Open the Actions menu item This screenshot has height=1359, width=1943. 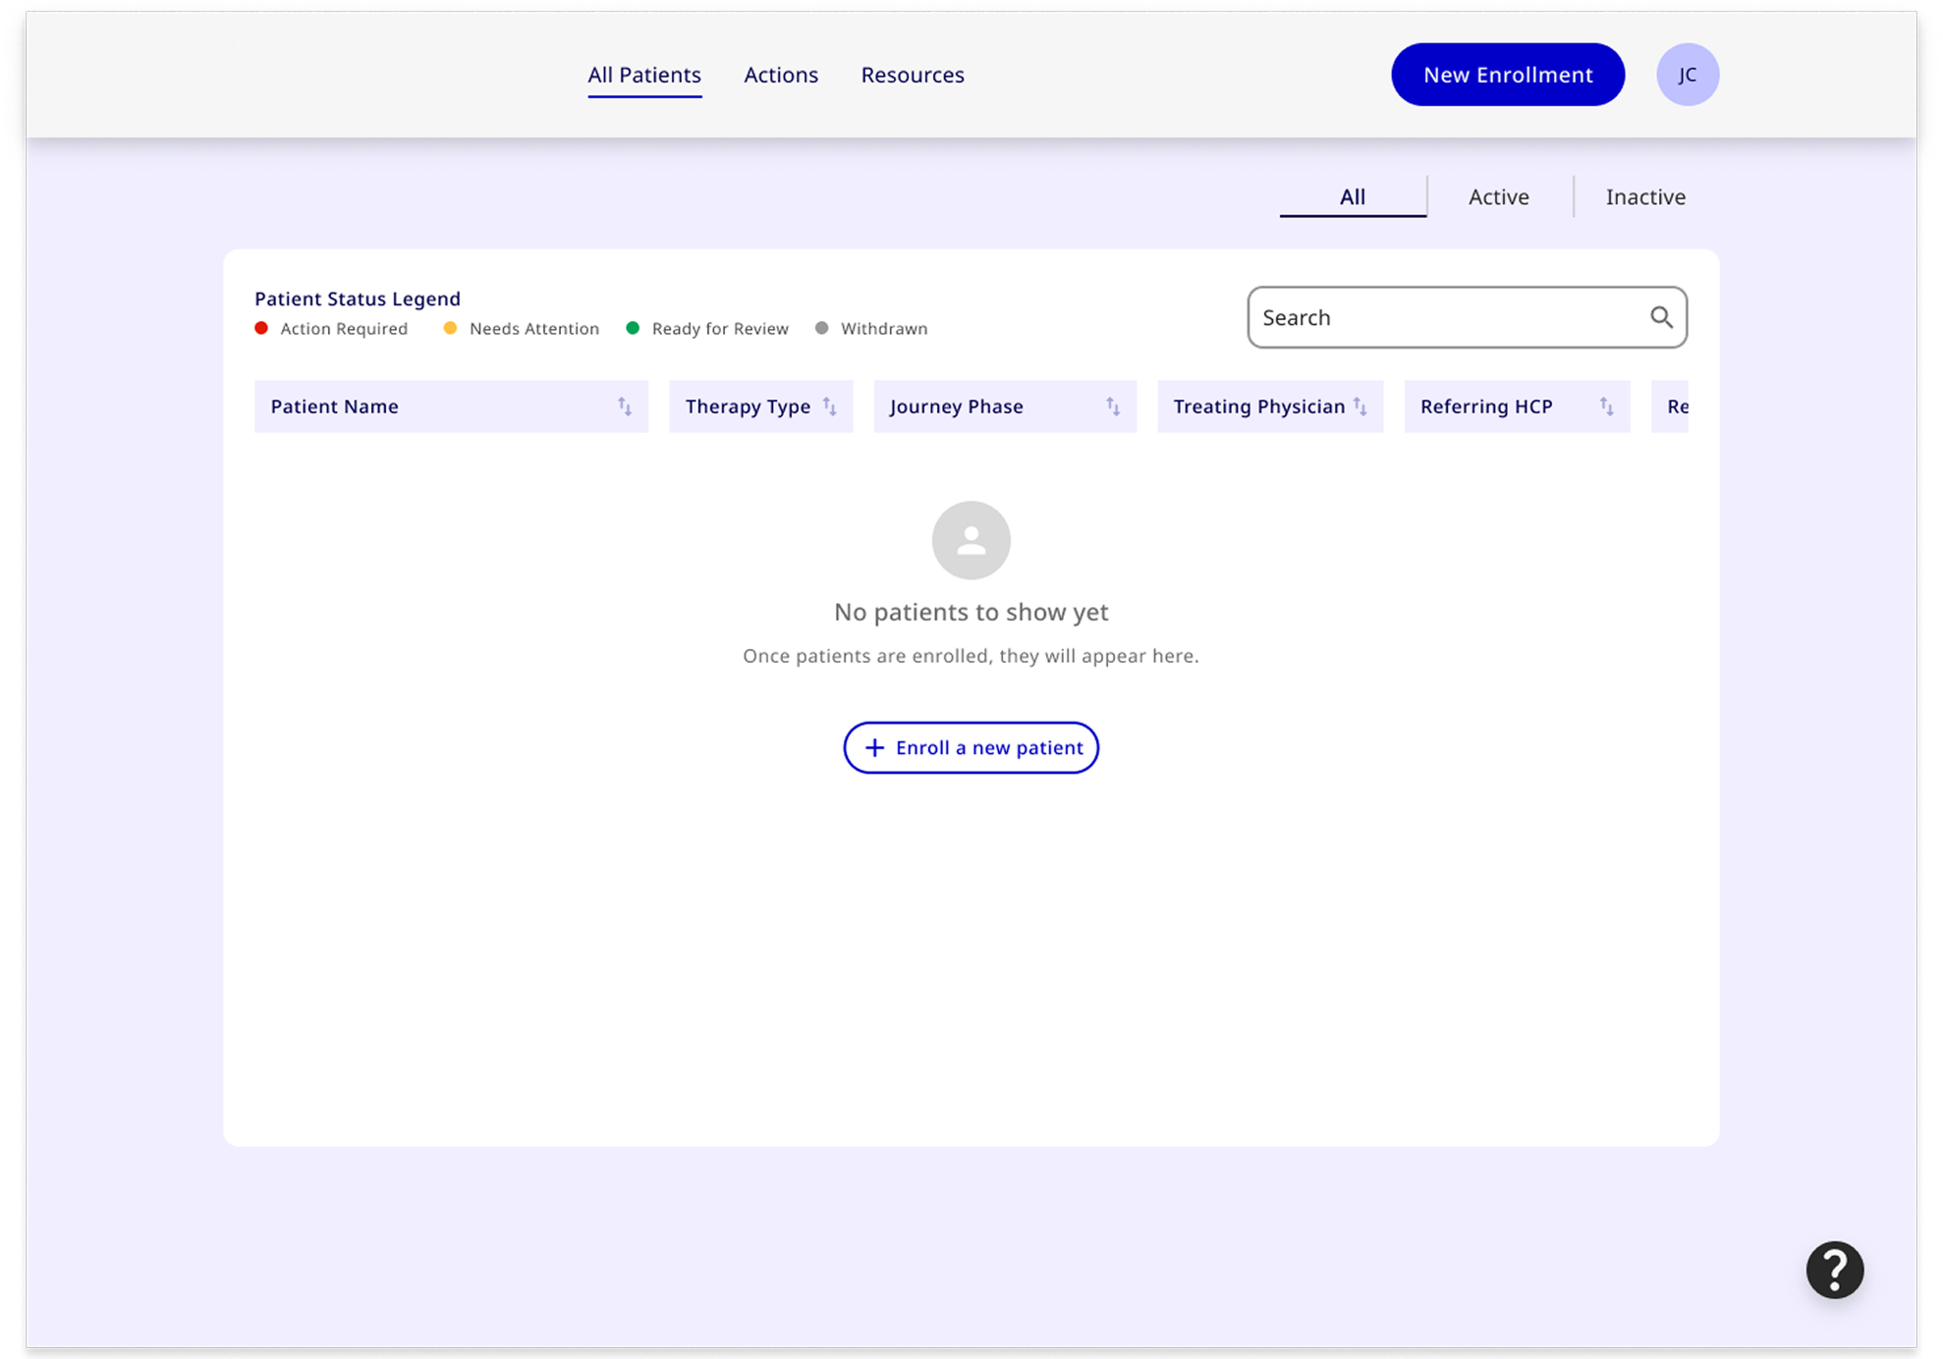[781, 75]
